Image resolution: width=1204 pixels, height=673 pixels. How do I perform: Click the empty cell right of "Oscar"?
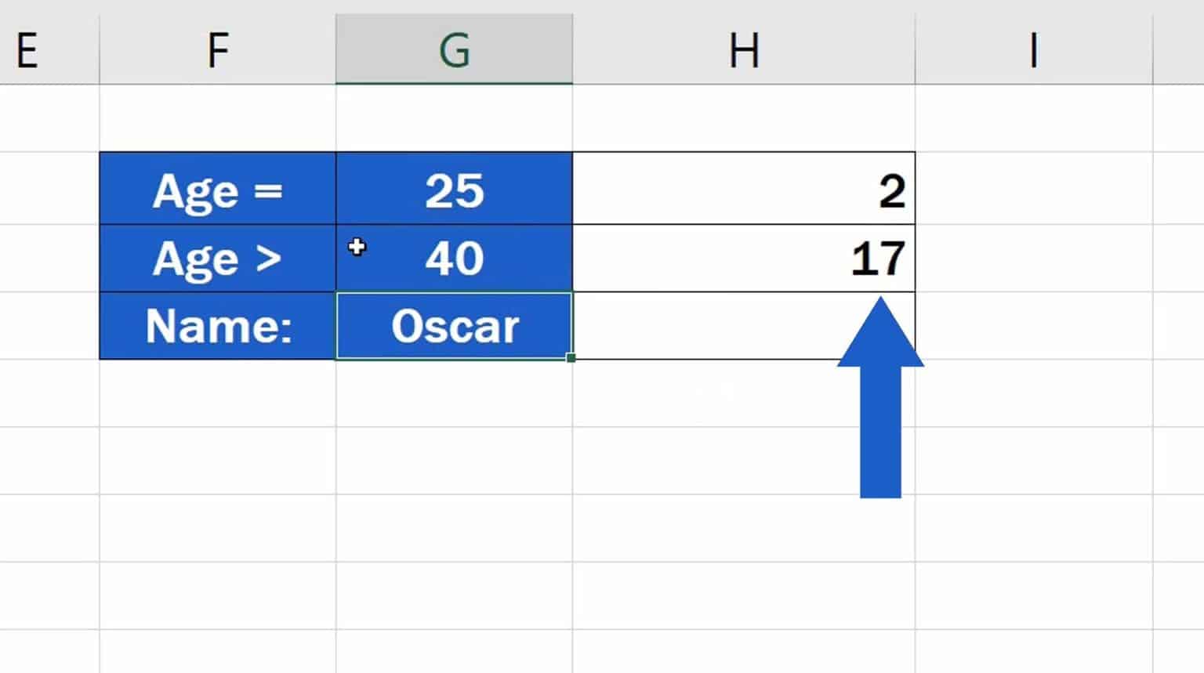743,326
